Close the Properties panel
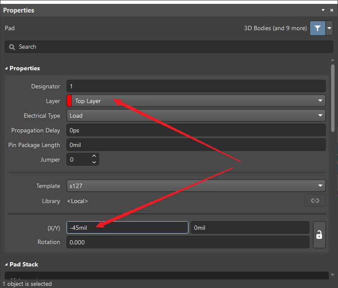 [x=332, y=10]
